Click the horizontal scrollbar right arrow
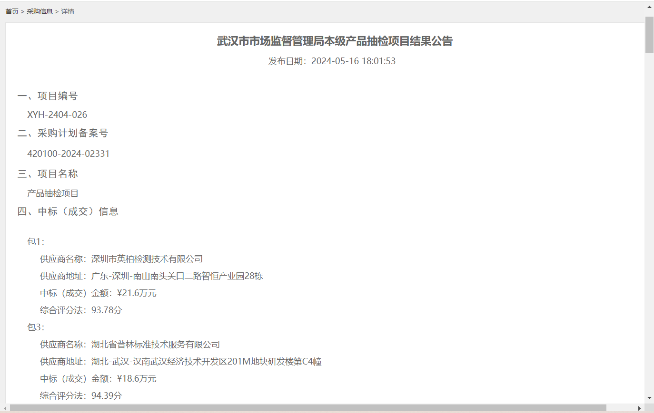Viewport: 654px width, 413px height. click(641, 409)
